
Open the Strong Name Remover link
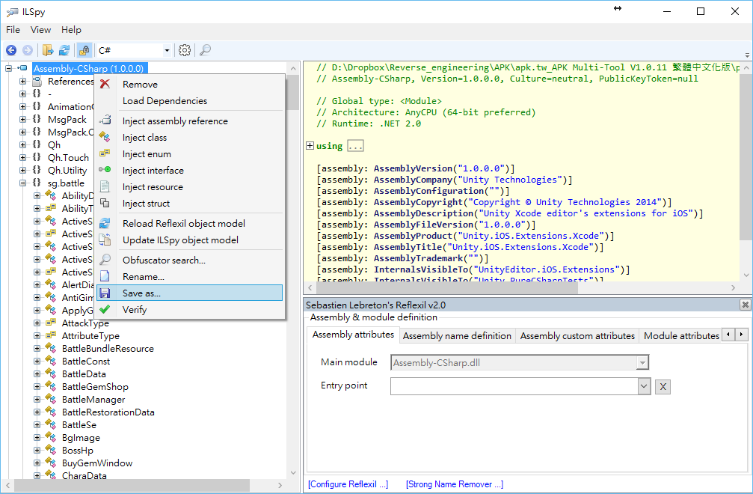pos(455,484)
